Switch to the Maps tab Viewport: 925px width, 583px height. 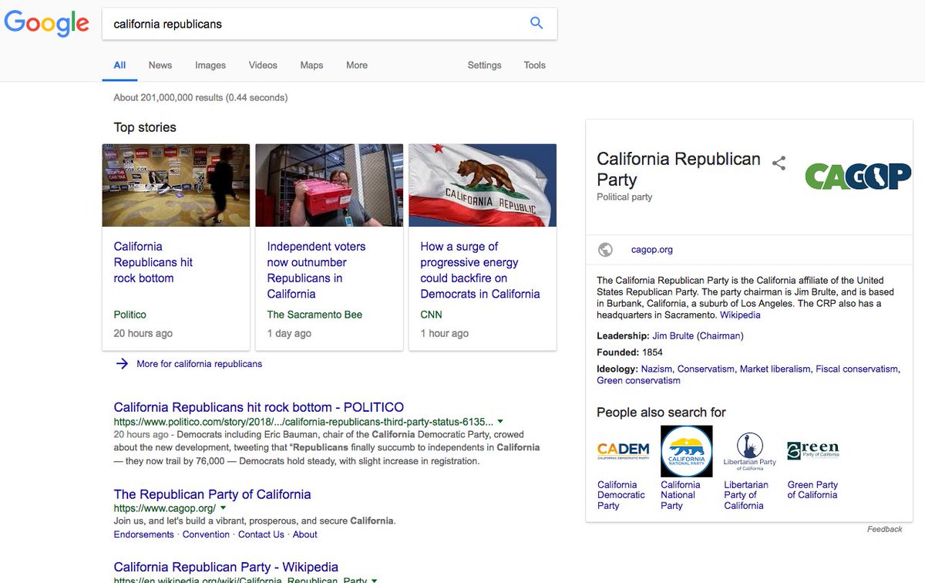click(x=311, y=66)
